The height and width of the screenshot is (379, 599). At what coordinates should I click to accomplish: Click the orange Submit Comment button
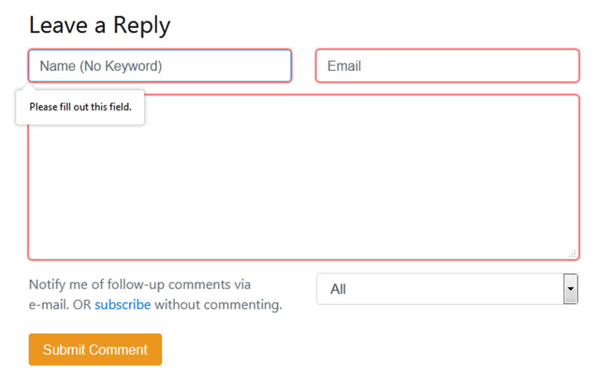click(x=95, y=349)
